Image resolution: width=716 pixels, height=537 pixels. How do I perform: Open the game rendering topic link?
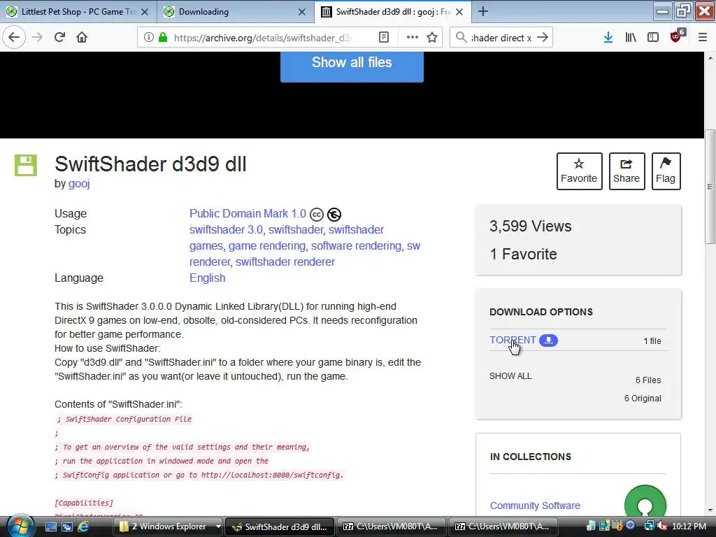click(x=266, y=245)
